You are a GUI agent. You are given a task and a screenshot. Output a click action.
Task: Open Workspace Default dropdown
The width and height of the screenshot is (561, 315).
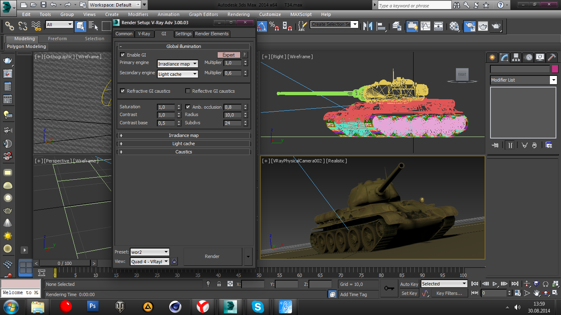(x=115, y=5)
